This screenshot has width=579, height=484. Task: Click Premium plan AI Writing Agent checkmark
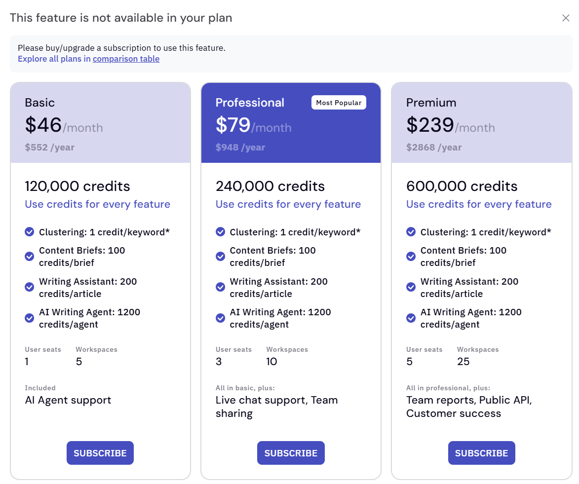[x=411, y=318]
